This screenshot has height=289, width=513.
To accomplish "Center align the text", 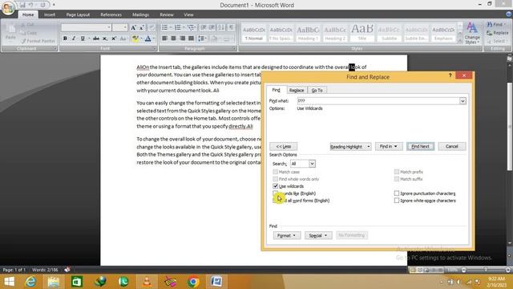I will tap(173, 39).
